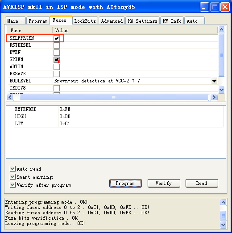Select the SPIEN fuse name
Viewport: 232px width, 233px height.
[17, 59]
